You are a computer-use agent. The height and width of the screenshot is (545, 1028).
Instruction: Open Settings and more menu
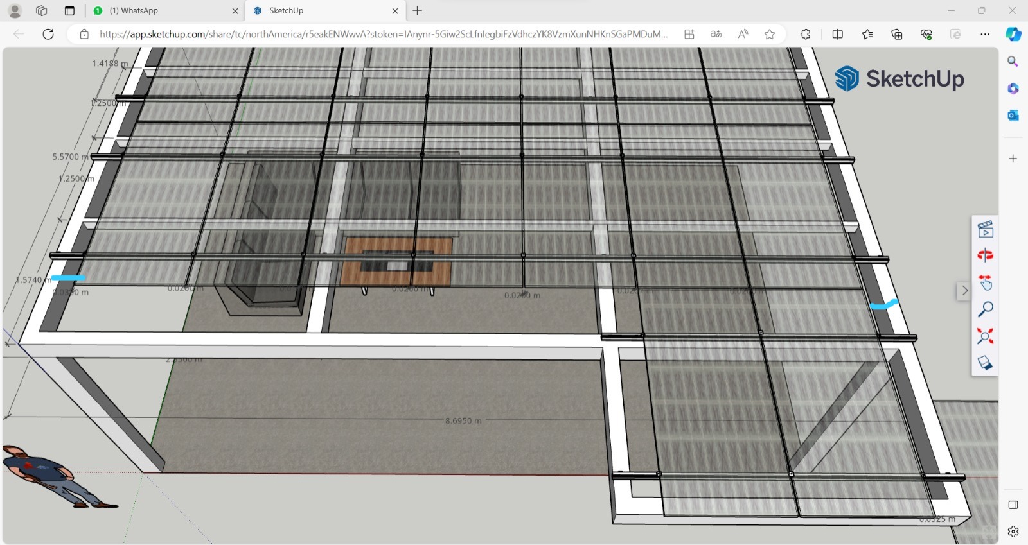pyautogui.click(x=985, y=34)
